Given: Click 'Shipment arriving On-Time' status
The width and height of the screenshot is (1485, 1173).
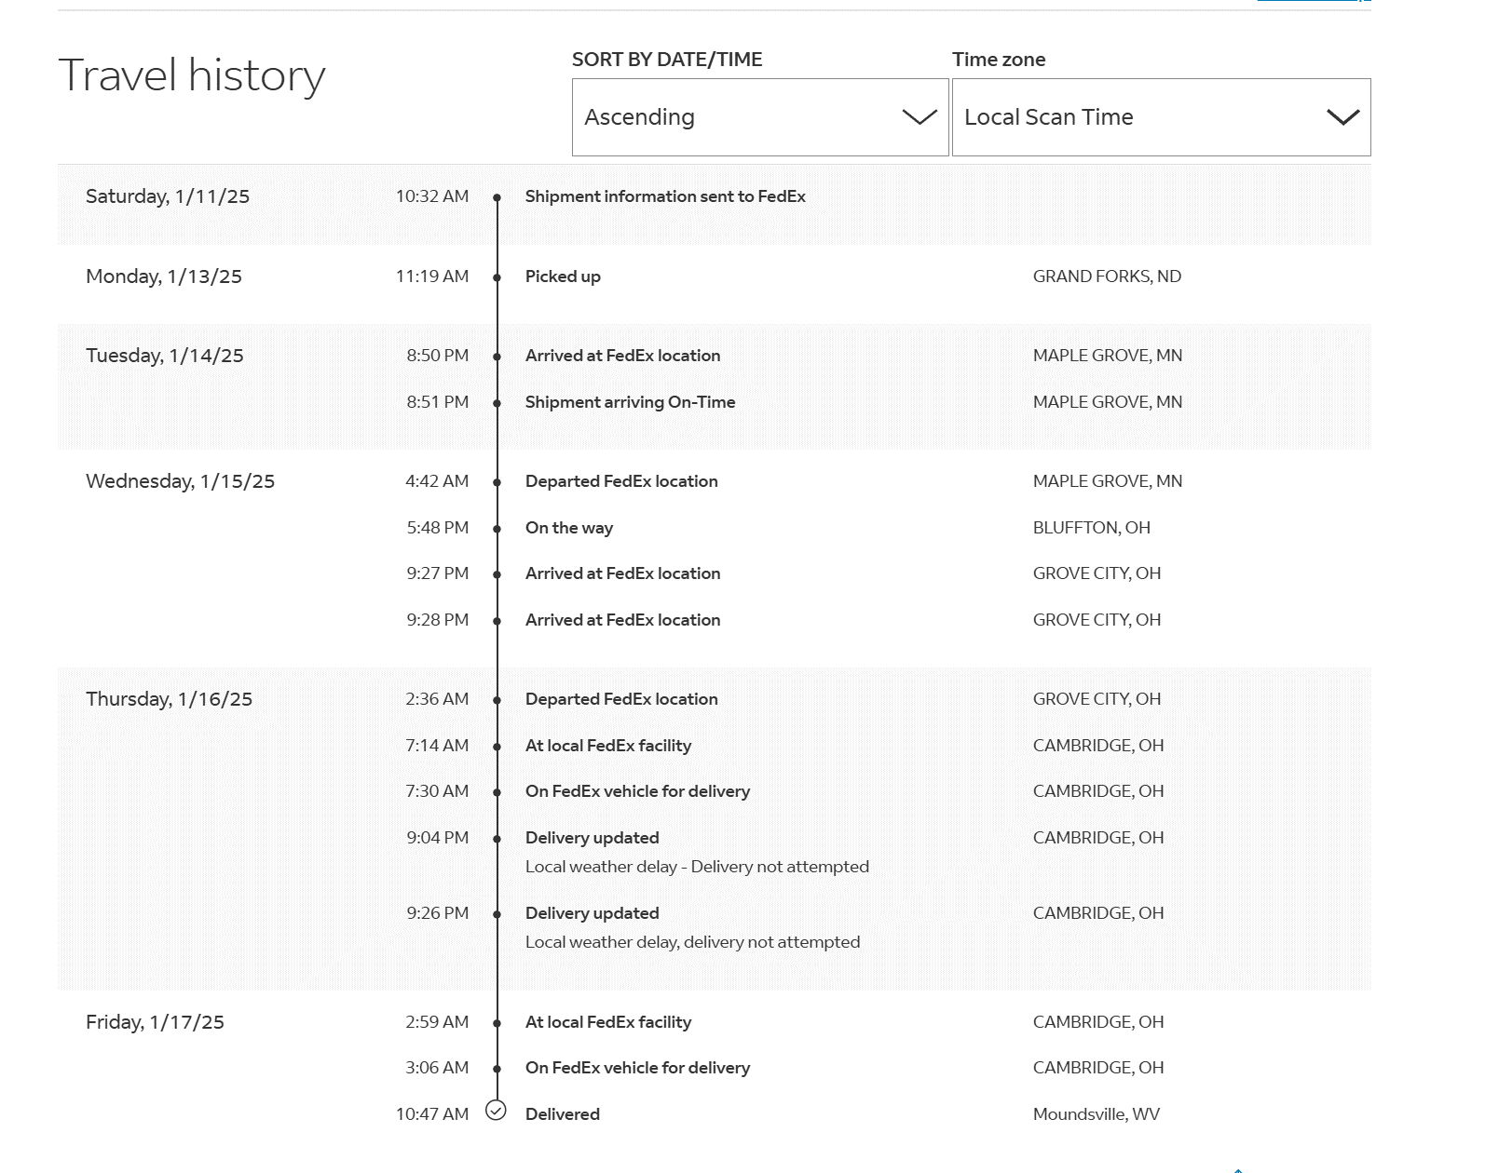Looking at the screenshot, I should (x=630, y=402).
